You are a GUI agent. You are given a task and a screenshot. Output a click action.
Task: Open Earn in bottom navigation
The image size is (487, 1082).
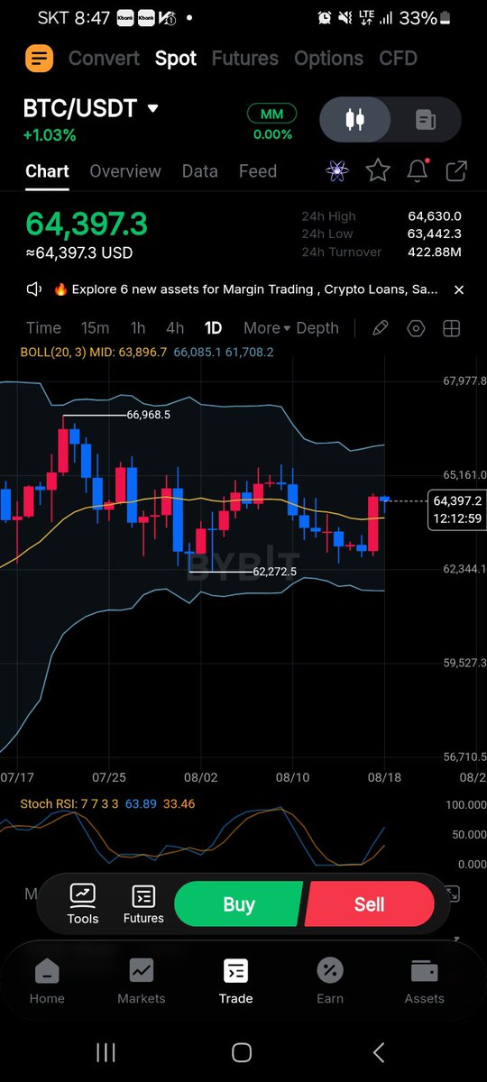[x=330, y=980]
